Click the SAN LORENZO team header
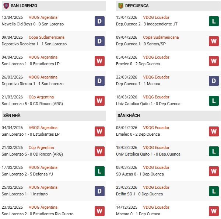The height and width of the screenshot is (219, 221). coord(24,6)
